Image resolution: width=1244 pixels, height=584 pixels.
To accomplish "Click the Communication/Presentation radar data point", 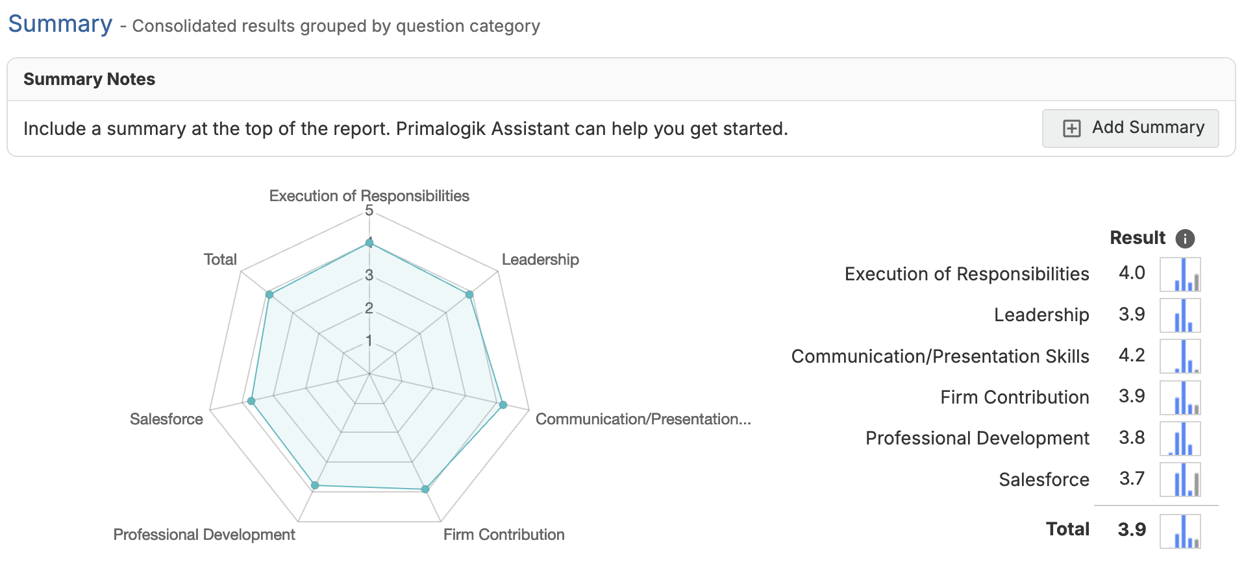I will (503, 405).
